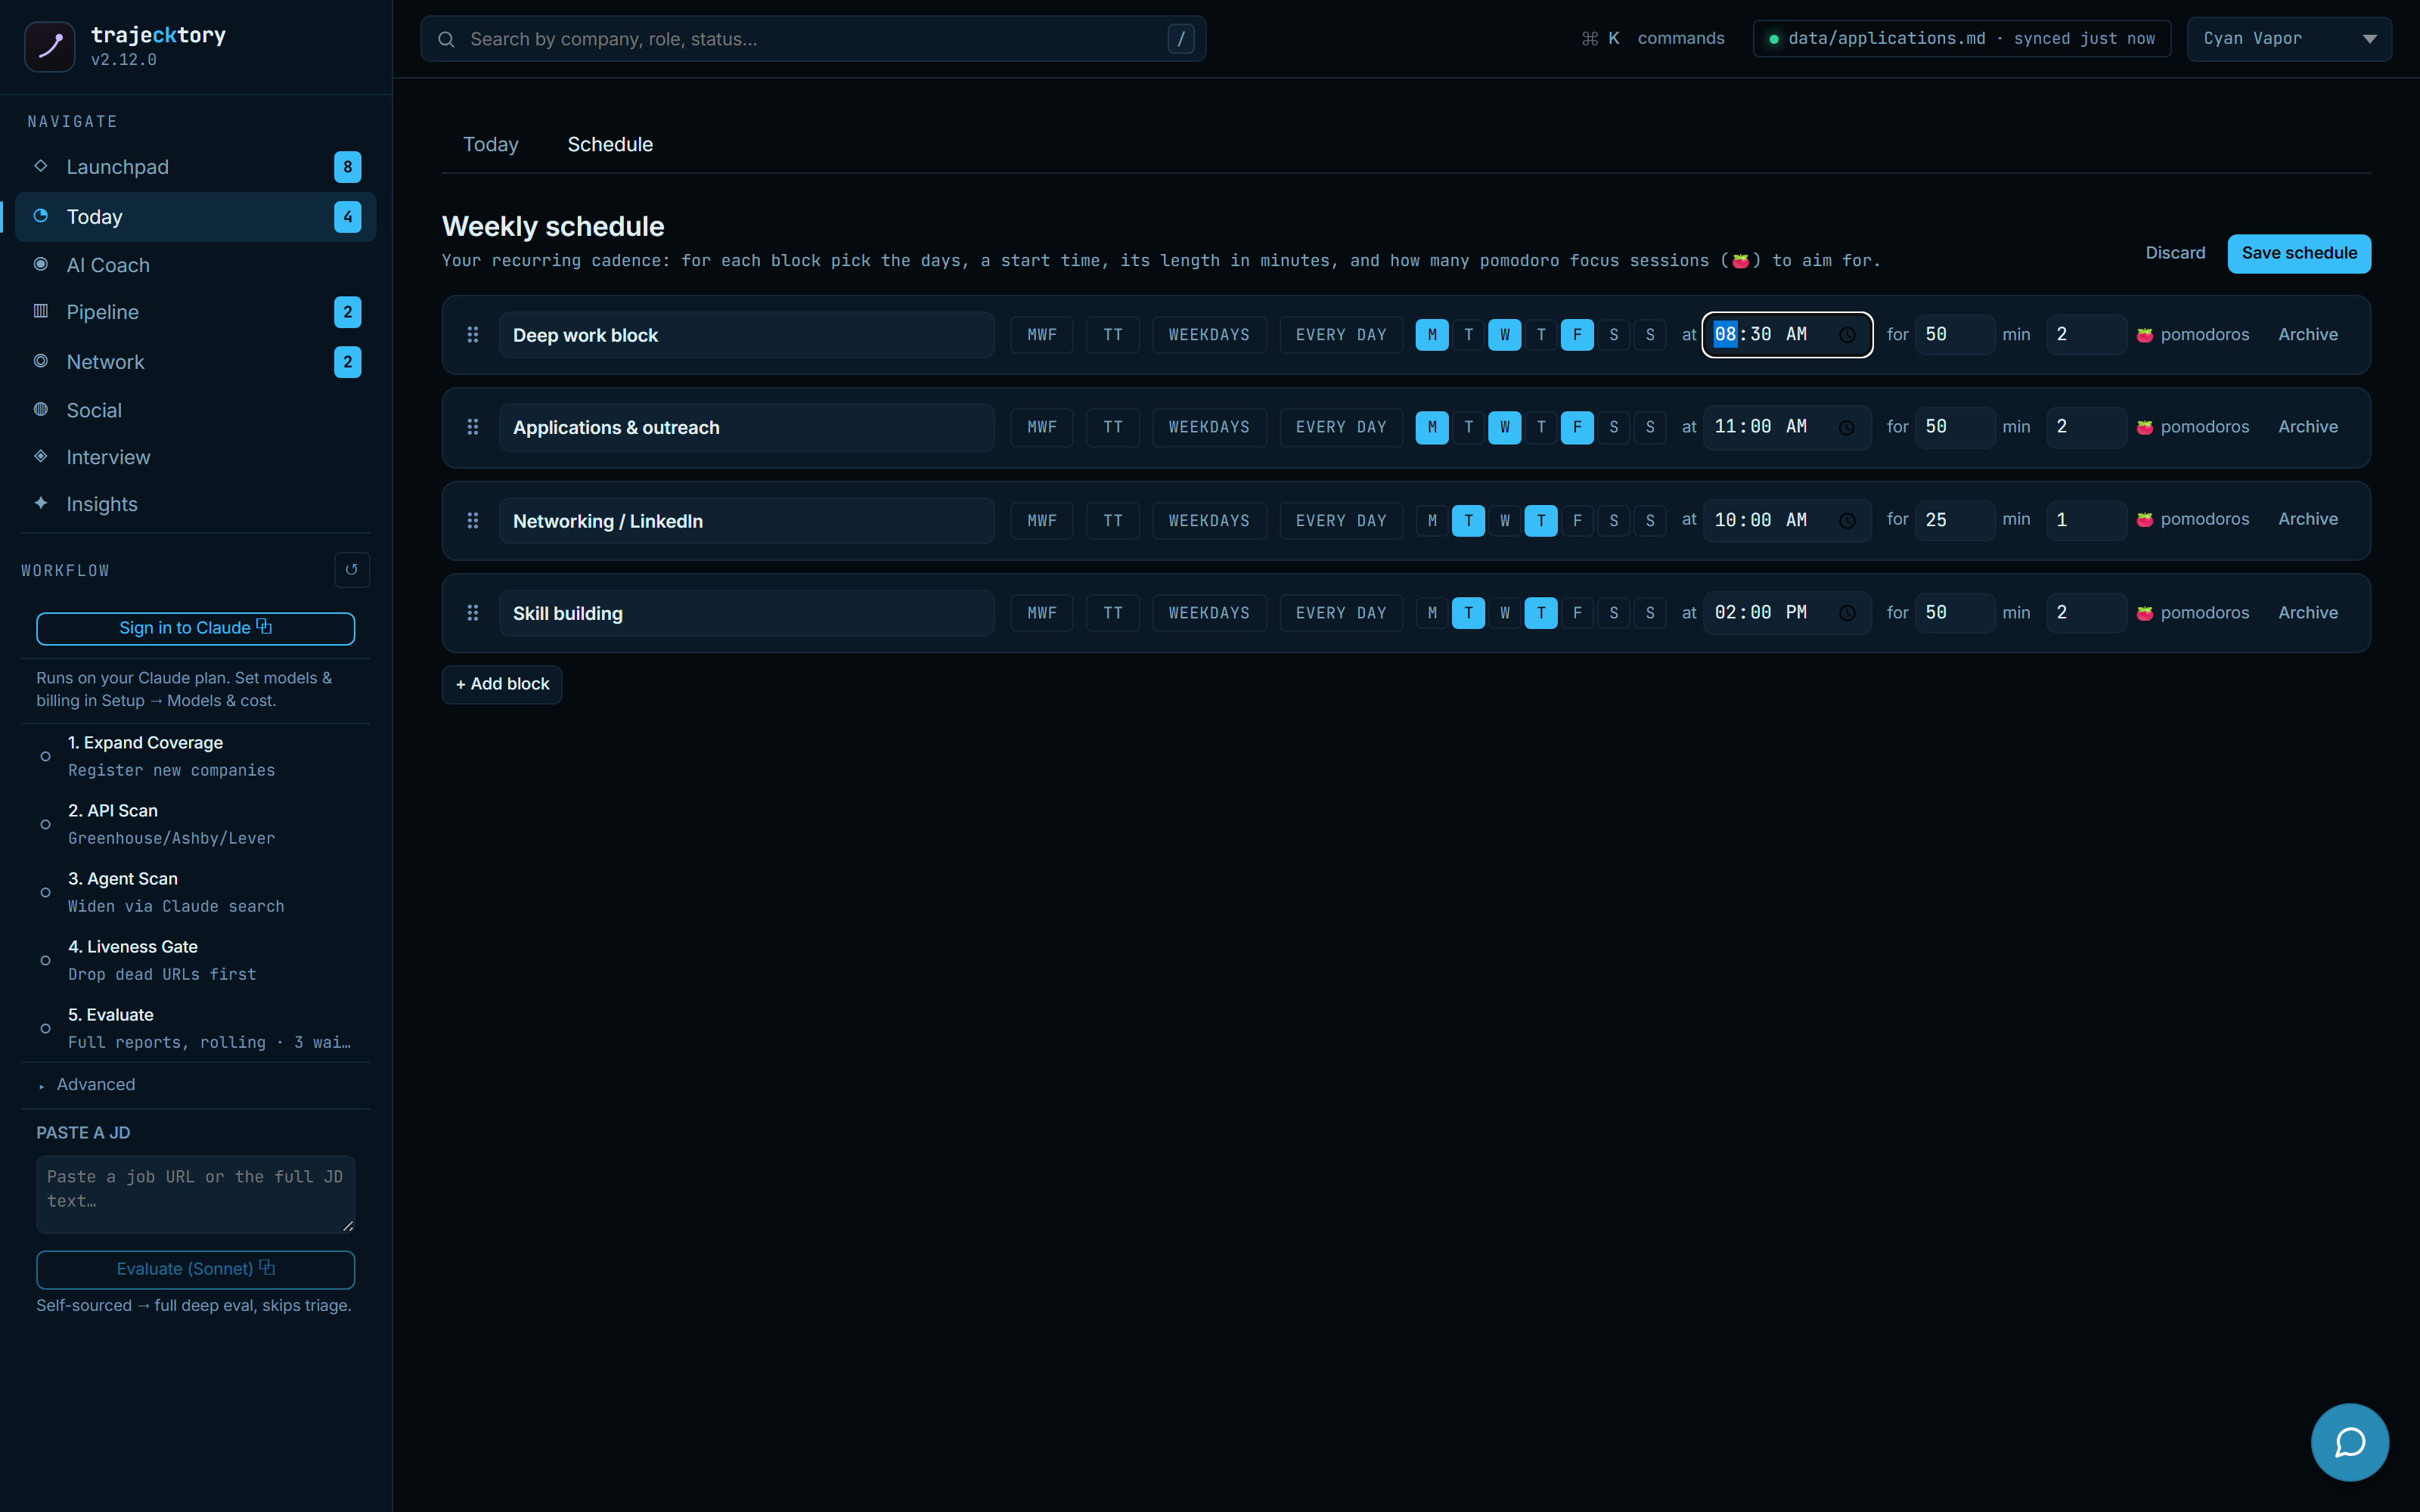This screenshot has height=1512, width=2420.
Task: Click the Launchpad diamond icon
Action: tap(41, 166)
